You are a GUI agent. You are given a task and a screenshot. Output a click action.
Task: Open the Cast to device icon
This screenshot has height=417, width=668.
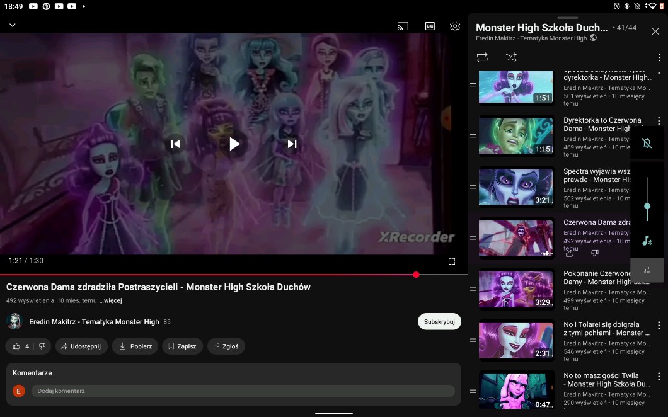(403, 26)
